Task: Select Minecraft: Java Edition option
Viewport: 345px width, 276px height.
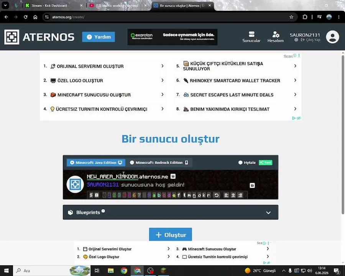Action: tap(96, 163)
